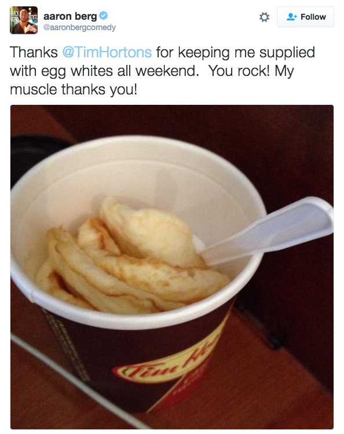Follow aaron berg's account
Image resolution: width=344 pixels, height=434 pixels.
305,17
